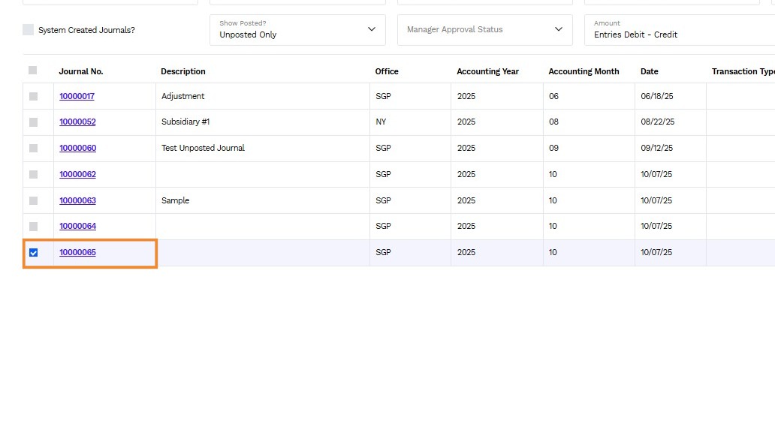Viewport: 775px width, 433px height.
Task: Sort by Journal No. column header
Action: (81, 71)
